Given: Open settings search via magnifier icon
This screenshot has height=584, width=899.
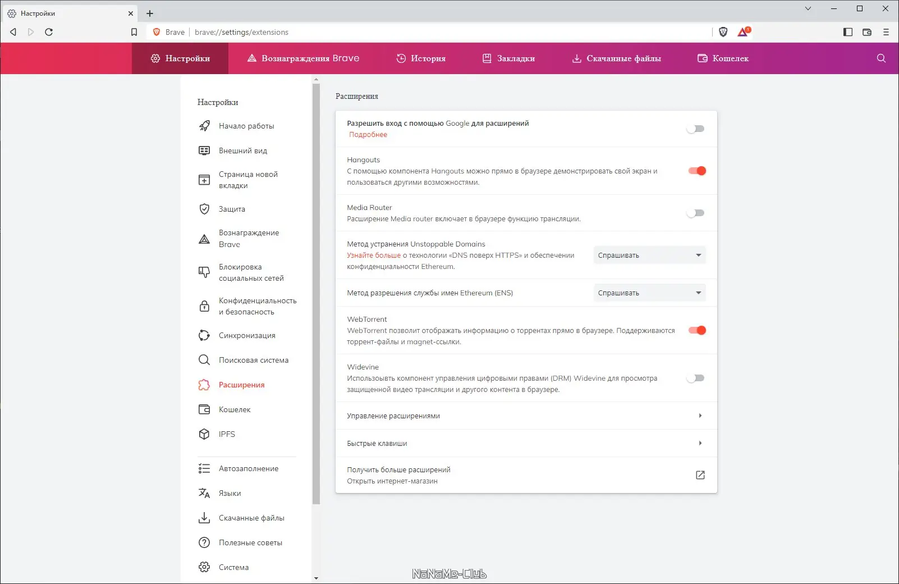Looking at the screenshot, I should (880, 58).
